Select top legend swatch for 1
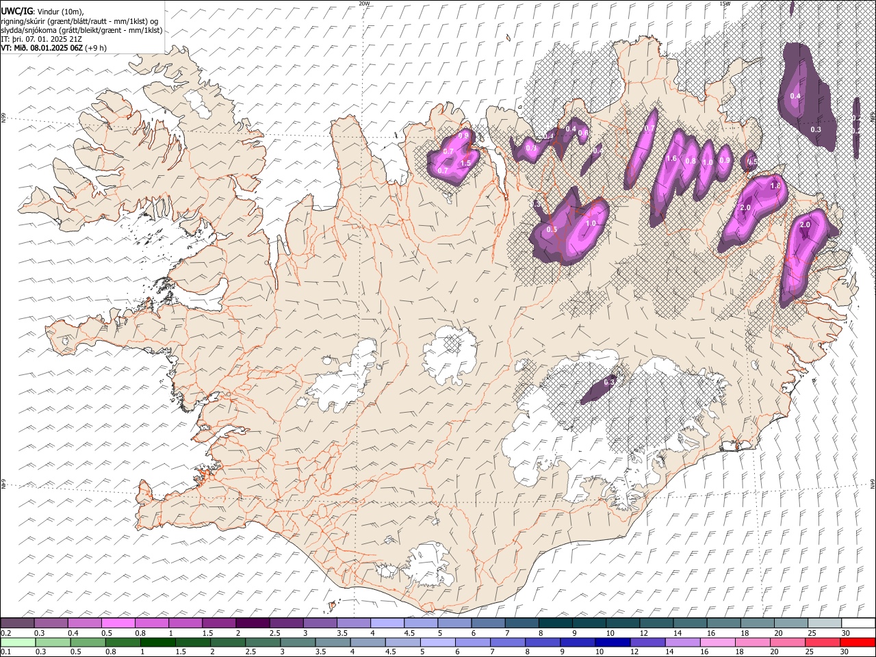The width and height of the screenshot is (876, 657). [x=185, y=623]
